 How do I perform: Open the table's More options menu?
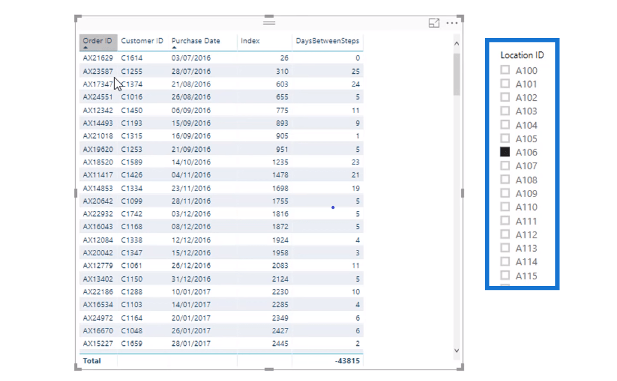pyautogui.click(x=452, y=23)
